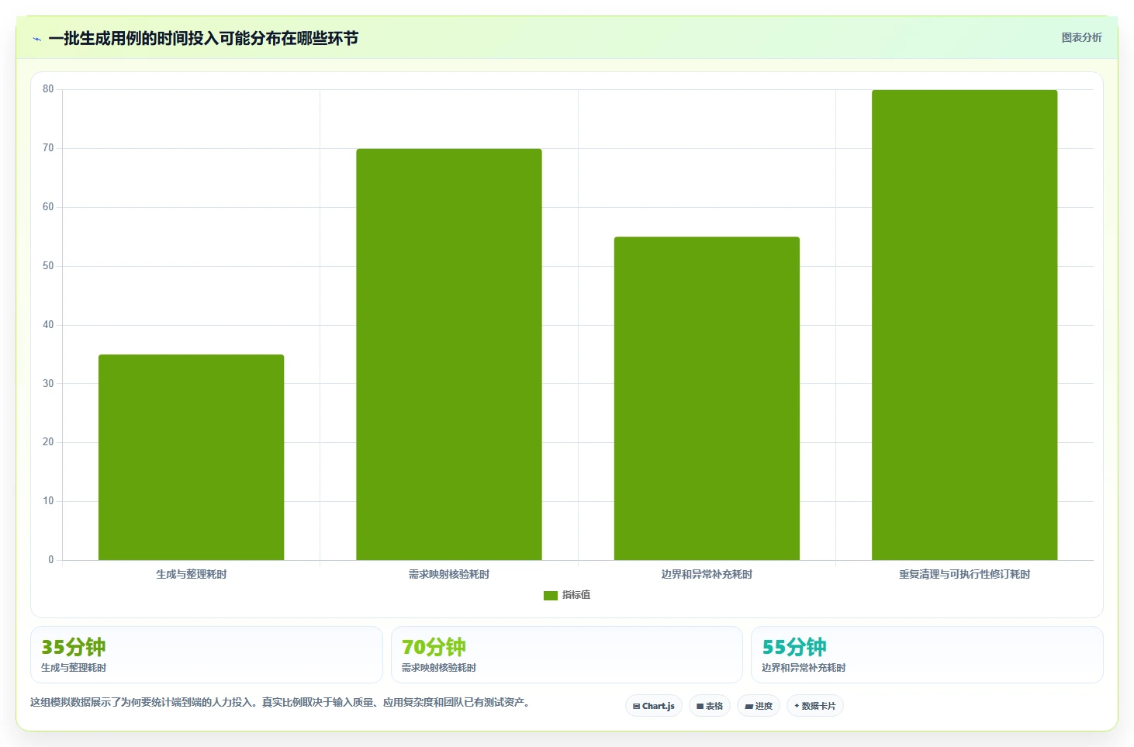Click the 指标值 legend label
This screenshot has width=1134, height=747.
576,595
